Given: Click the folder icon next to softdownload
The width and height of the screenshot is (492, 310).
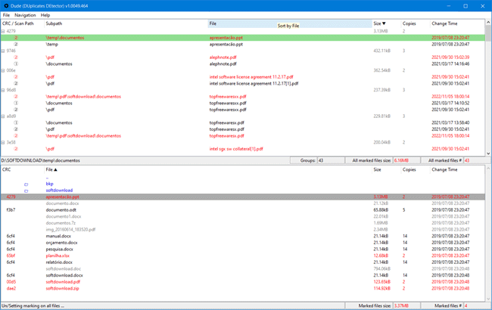Looking at the screenshot, I should coord(26,191).
